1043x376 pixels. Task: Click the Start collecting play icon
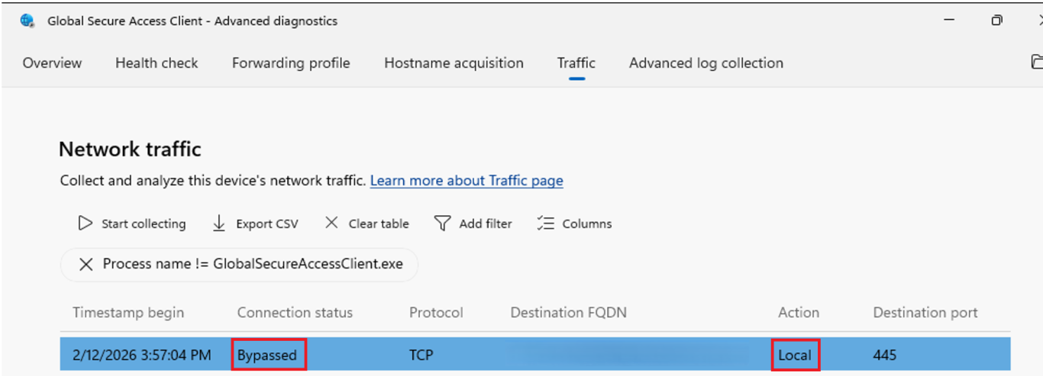[85, 223]
